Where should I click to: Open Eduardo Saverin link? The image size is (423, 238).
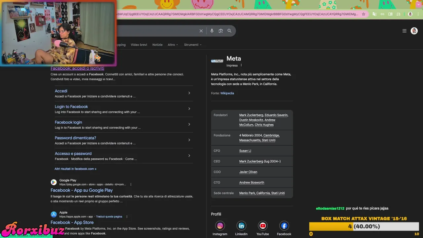pyautogui.click(x=276, y=115)
